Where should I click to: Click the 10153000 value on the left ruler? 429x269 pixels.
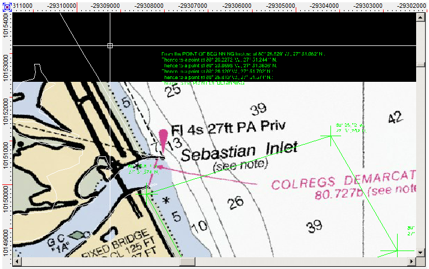[6, 68]
